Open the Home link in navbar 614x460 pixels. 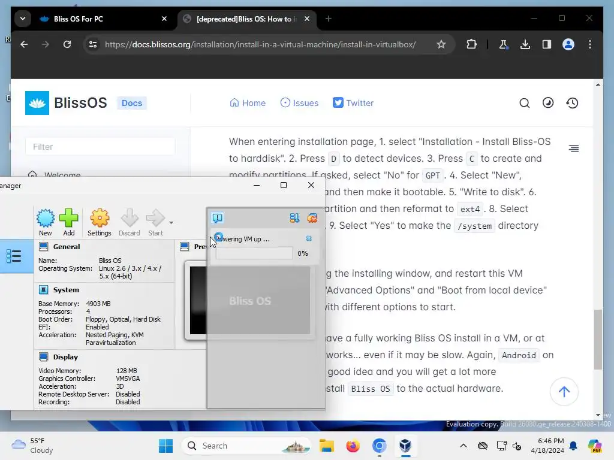(248, 103)
